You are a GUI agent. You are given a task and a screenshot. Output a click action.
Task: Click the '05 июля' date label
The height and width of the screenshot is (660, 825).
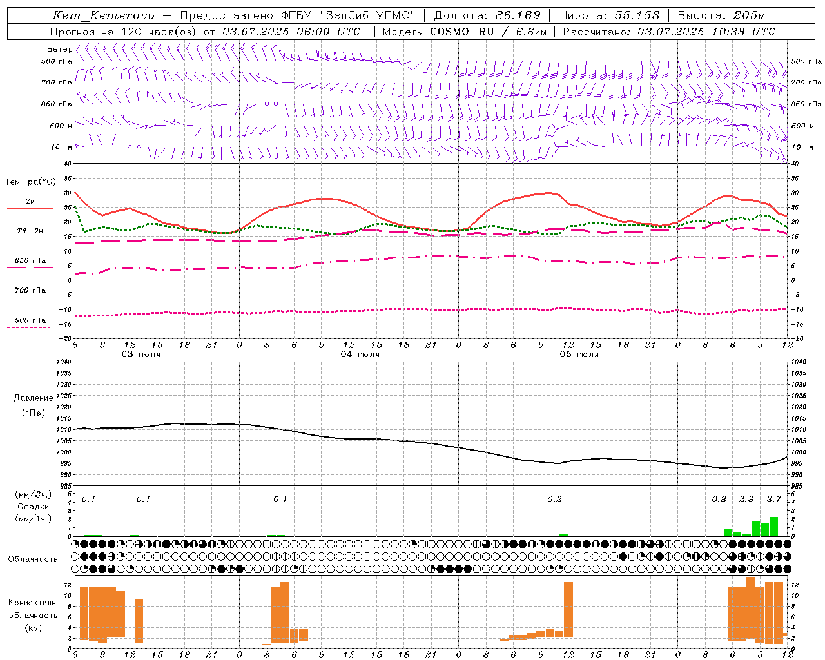tap(579, 354)
